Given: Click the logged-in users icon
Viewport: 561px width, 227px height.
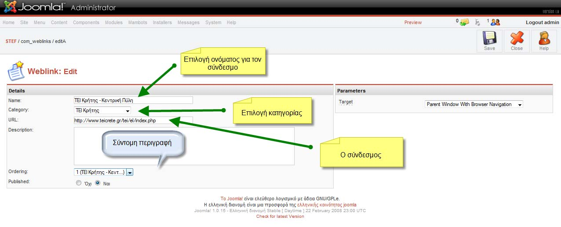Looking at the screenshot, I should (495, 22).
